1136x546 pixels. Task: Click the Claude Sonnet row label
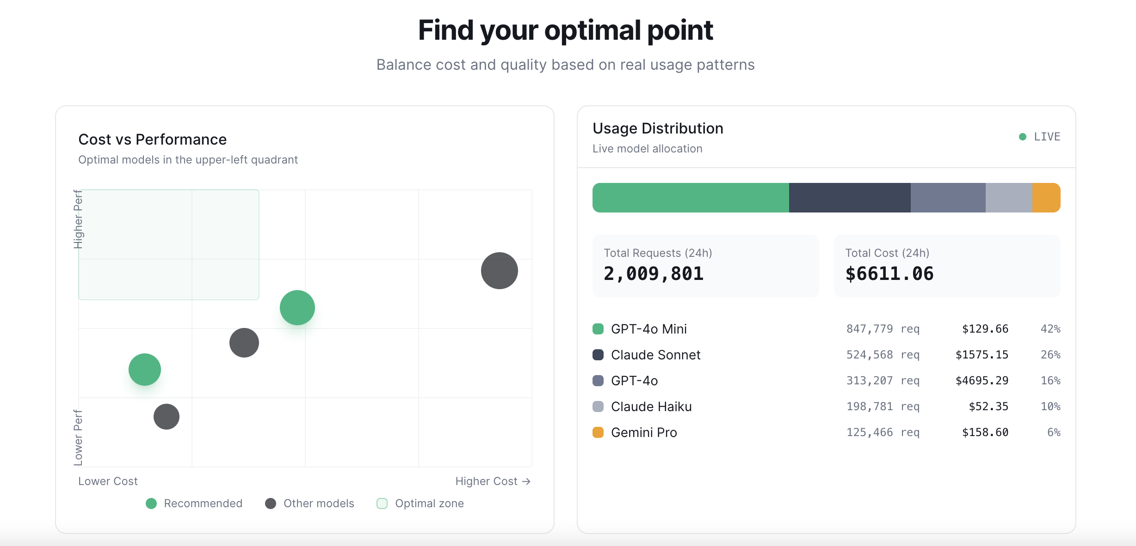click(655, 355)
